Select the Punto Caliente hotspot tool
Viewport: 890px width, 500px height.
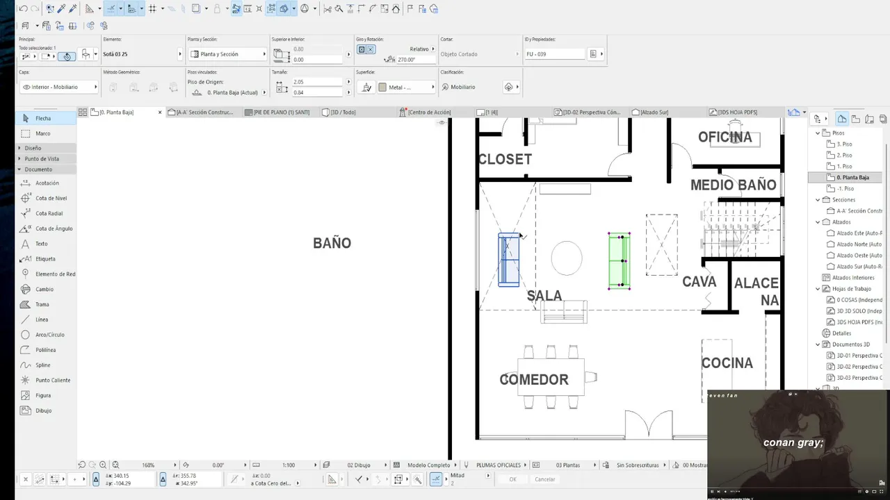[x=46, y=381]
